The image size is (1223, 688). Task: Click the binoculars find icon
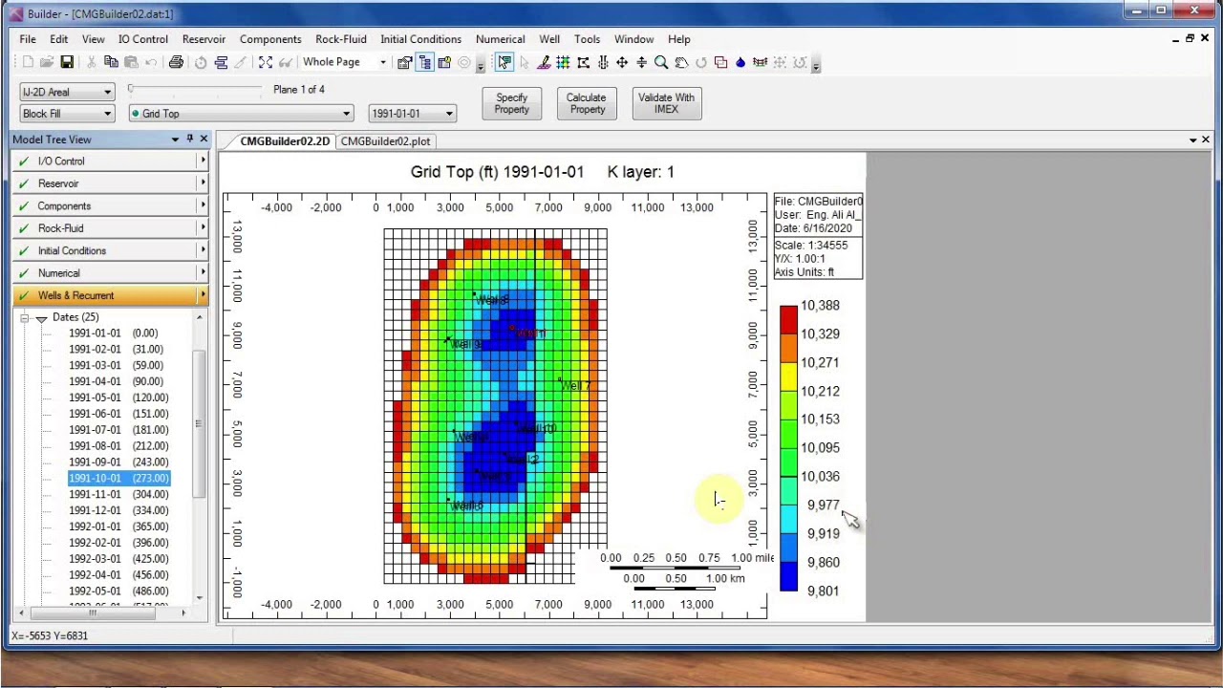tap(286, 62)
